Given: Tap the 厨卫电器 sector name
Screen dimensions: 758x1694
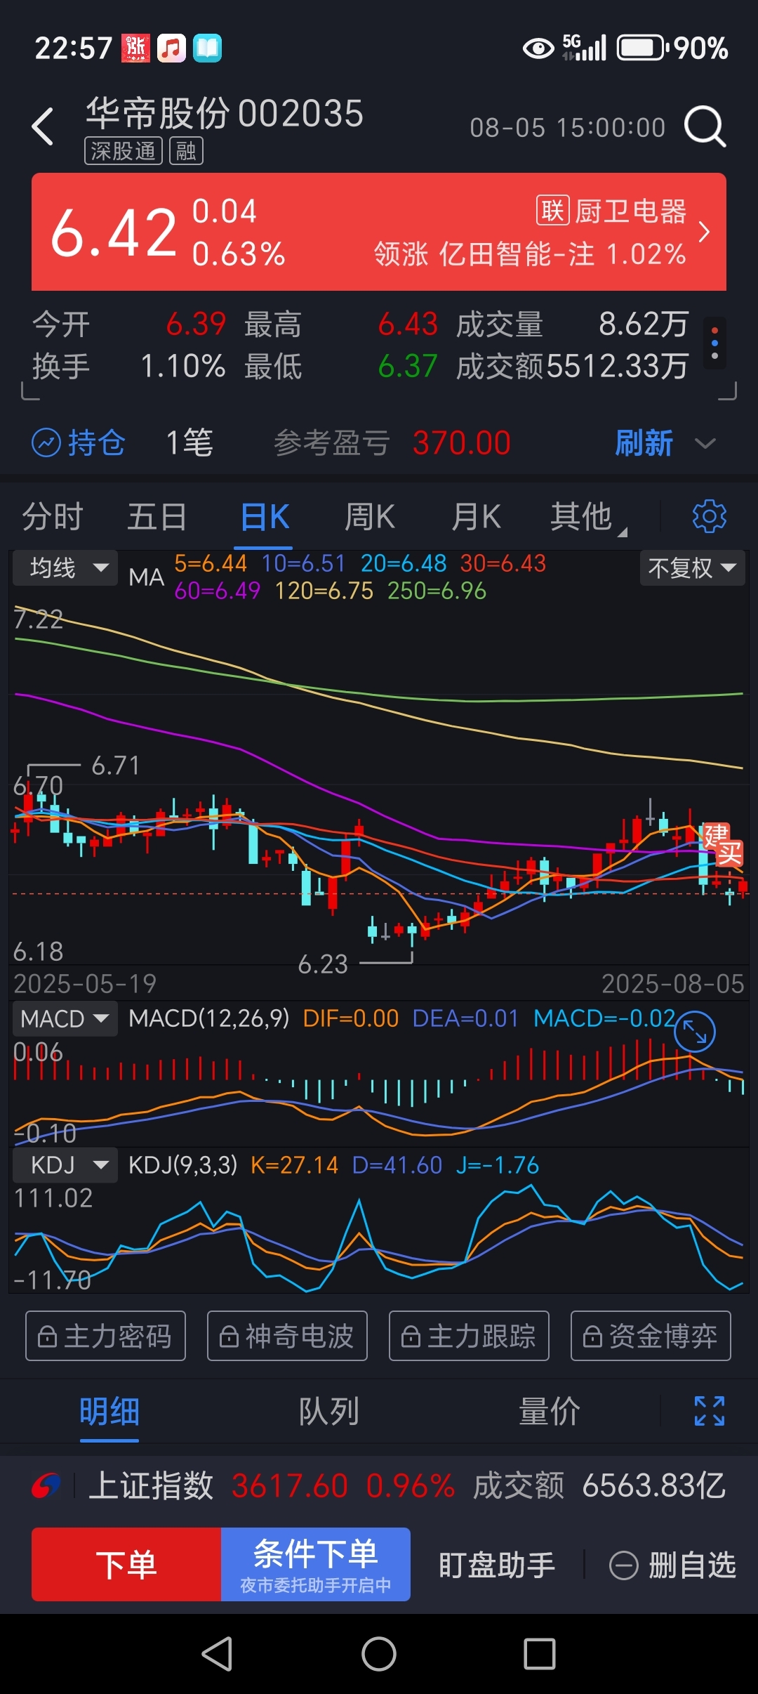Looking at the screenshot, I should [630, 211].
